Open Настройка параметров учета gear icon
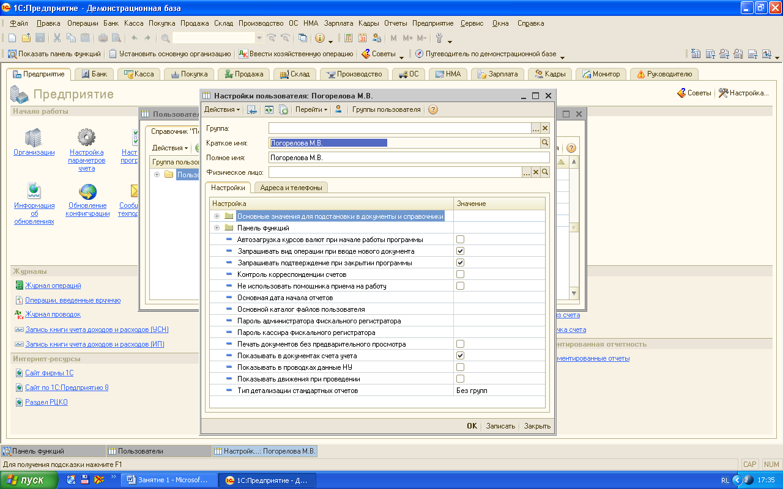Screen dimensions: 783x489 click(x=86, y=138)
